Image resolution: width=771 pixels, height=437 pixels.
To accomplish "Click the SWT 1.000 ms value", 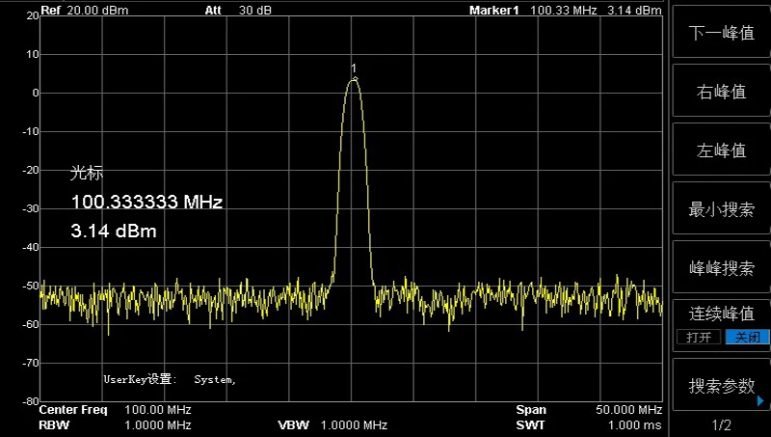I will 635,425.
